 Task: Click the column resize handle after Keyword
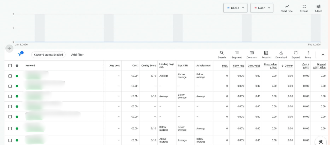pyautogui.click(x=103, y=66)
